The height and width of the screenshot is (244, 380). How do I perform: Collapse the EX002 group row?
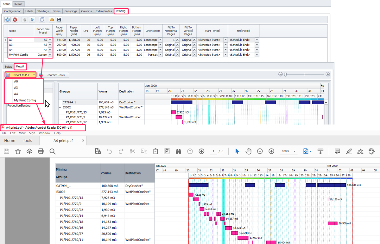(60, 107)
